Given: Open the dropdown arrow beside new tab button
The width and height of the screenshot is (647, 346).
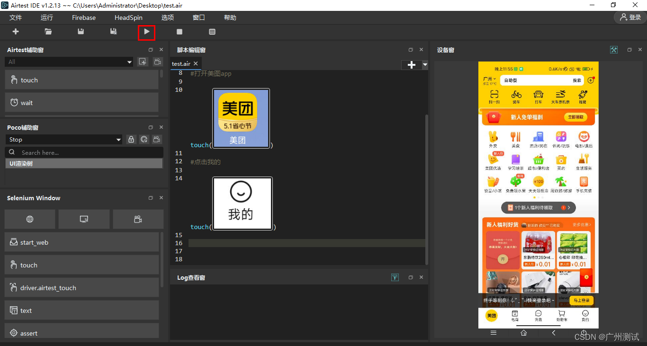Looking at the screenshot, I should click(425, 65).
